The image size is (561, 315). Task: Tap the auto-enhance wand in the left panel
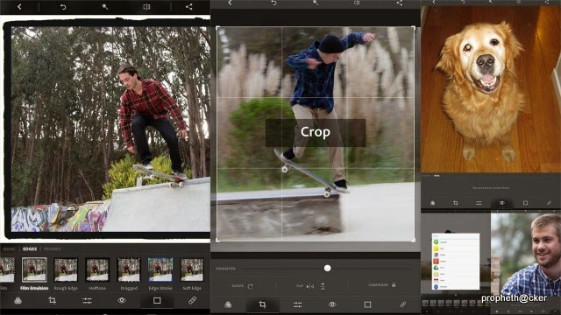105,6
